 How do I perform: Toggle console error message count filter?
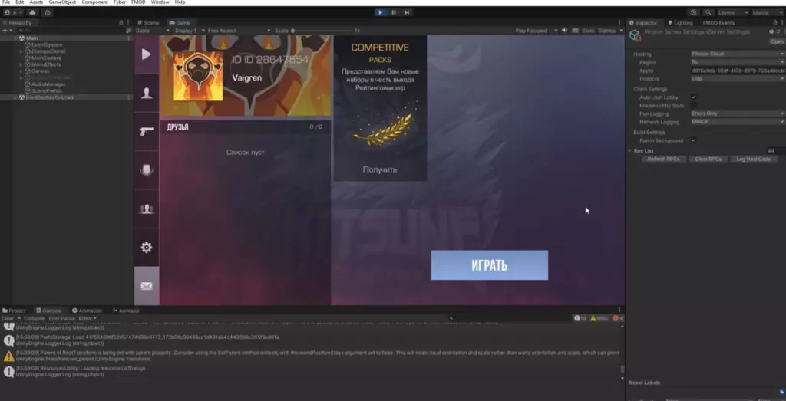(618, 318)
